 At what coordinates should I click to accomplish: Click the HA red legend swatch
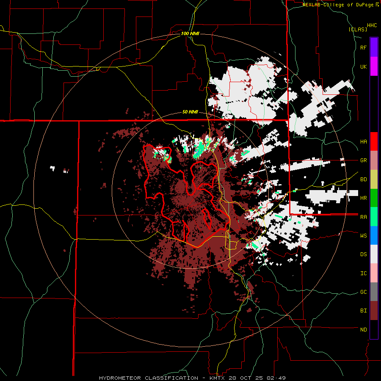[x=374, y=141]
